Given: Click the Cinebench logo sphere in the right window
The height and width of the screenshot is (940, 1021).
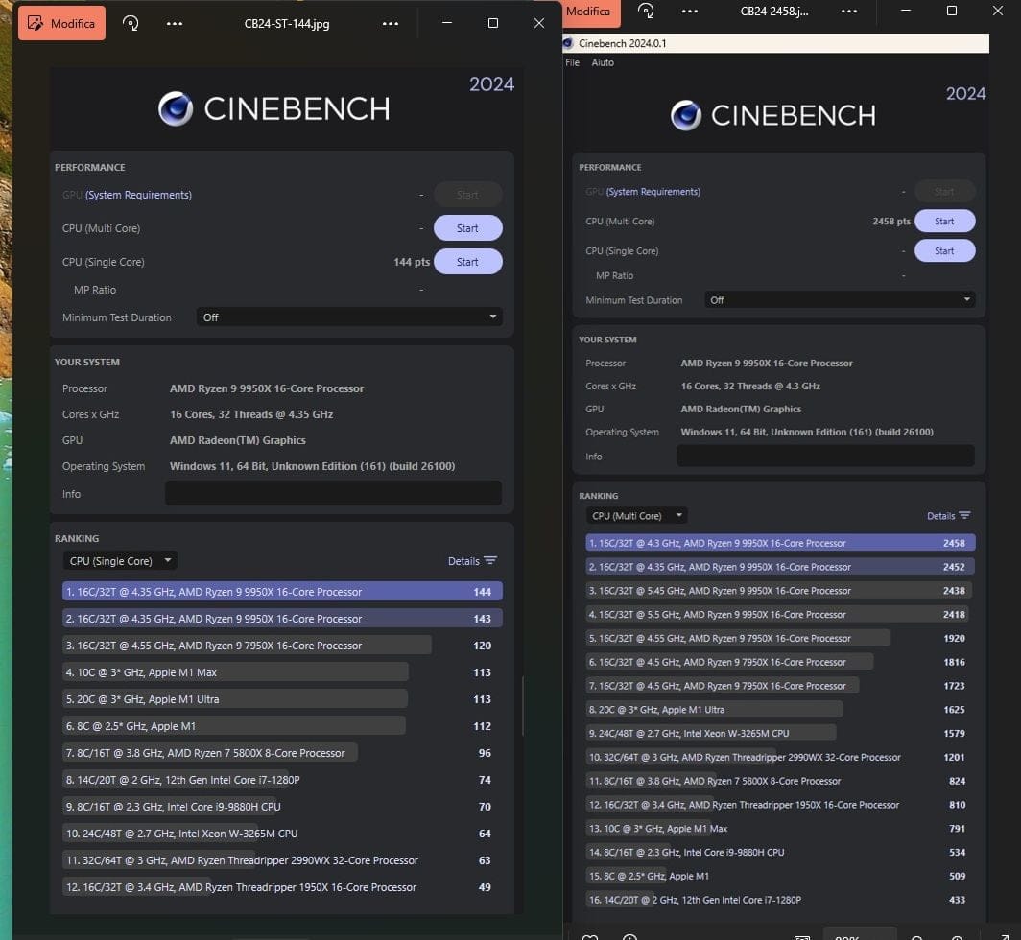Looking at the screenshot, I should 686,115.
